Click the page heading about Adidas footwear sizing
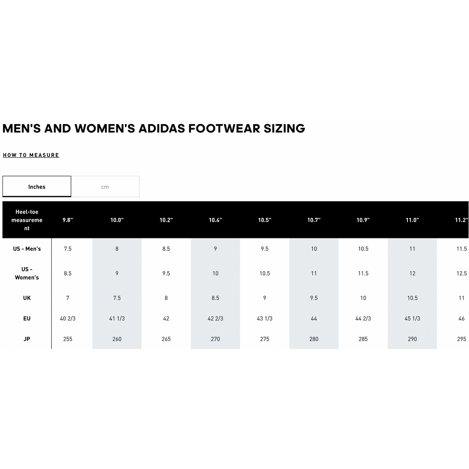 pyautogui.click(x=154, y=128)
